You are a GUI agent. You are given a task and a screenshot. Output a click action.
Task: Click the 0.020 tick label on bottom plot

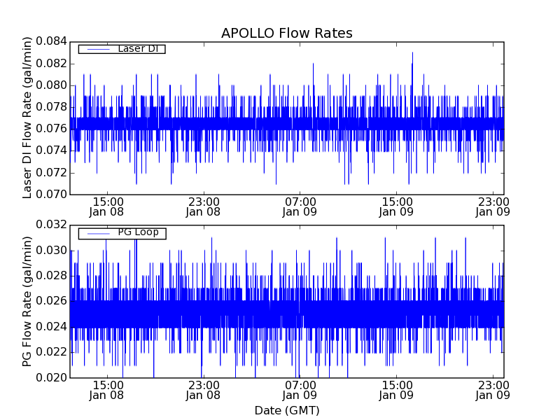click(51, 377)
